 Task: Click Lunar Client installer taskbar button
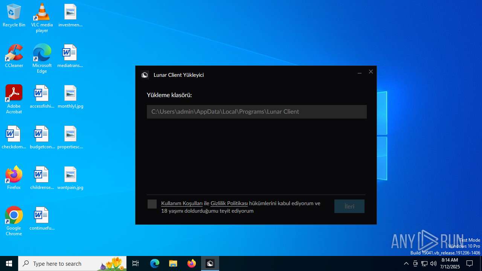pos(210,263)
